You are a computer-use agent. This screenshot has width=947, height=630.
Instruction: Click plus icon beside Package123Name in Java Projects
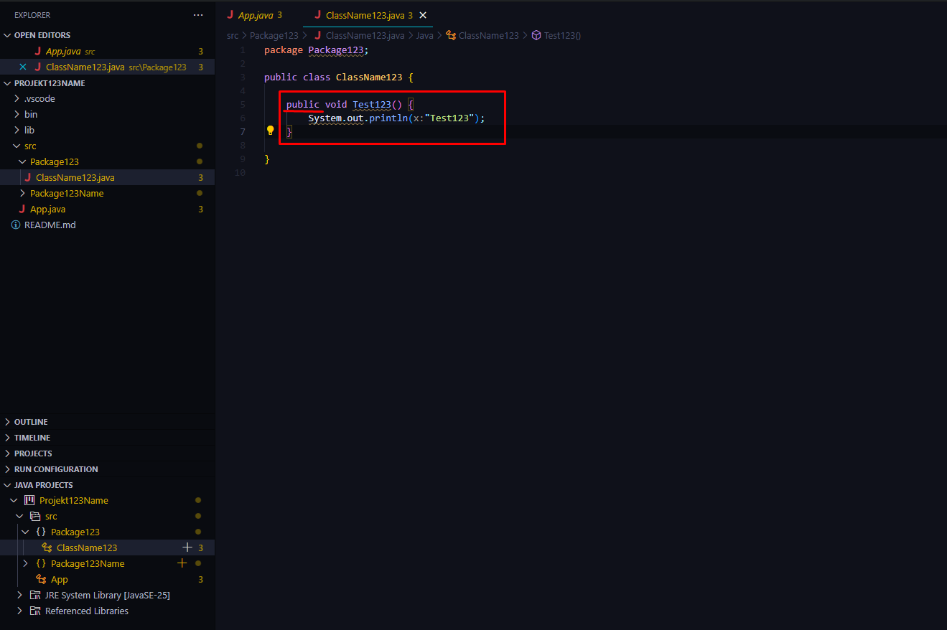tap(182, 563)
